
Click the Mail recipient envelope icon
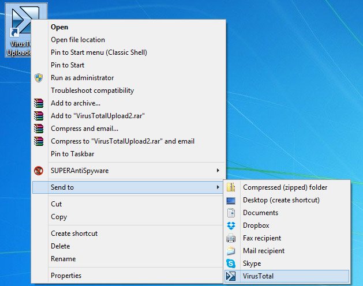(231, 251)
